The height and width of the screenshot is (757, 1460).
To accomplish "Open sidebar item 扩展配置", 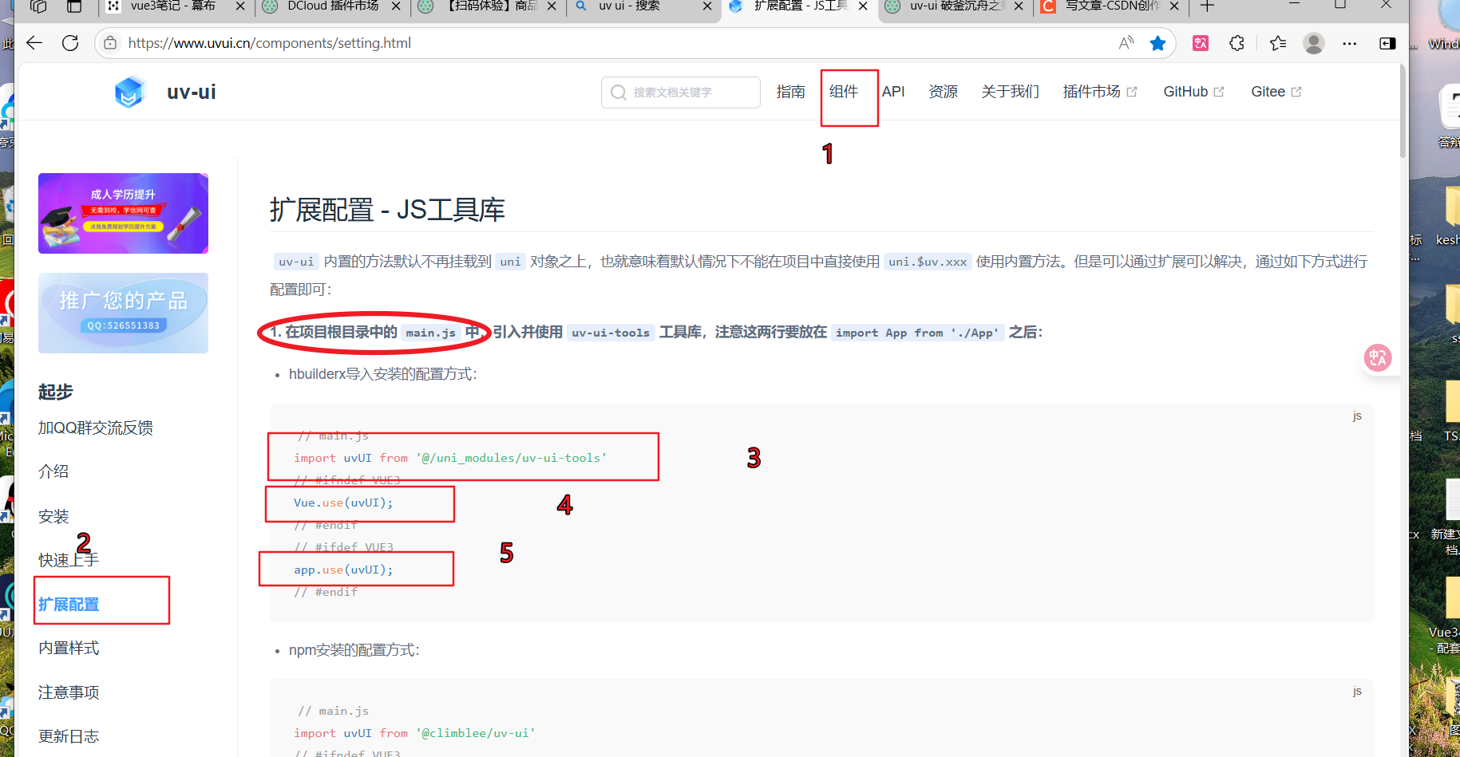I will tap(69, 605).
